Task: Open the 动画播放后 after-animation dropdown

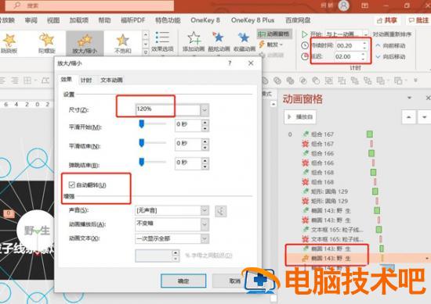Action: (x=205, y=224)
